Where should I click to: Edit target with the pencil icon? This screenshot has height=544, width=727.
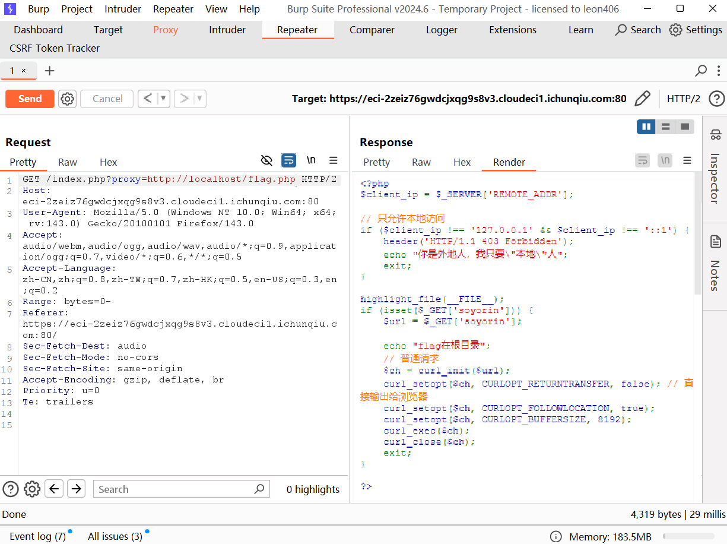pos(642,99)
